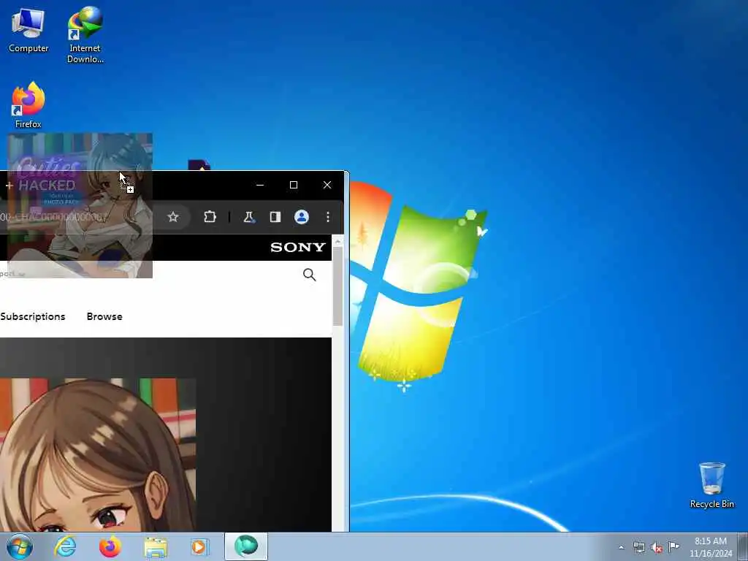Viewport: 748px width, 561px height.
Task: Maximize the browser window
Action: [294, 185]
